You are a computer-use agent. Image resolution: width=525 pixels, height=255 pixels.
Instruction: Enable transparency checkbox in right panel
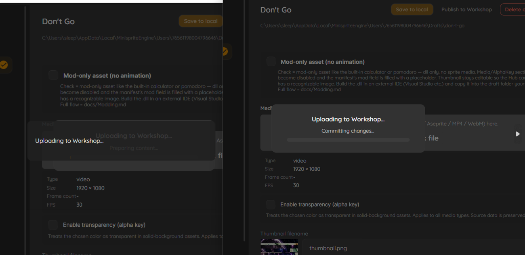[x=271, y=204]
